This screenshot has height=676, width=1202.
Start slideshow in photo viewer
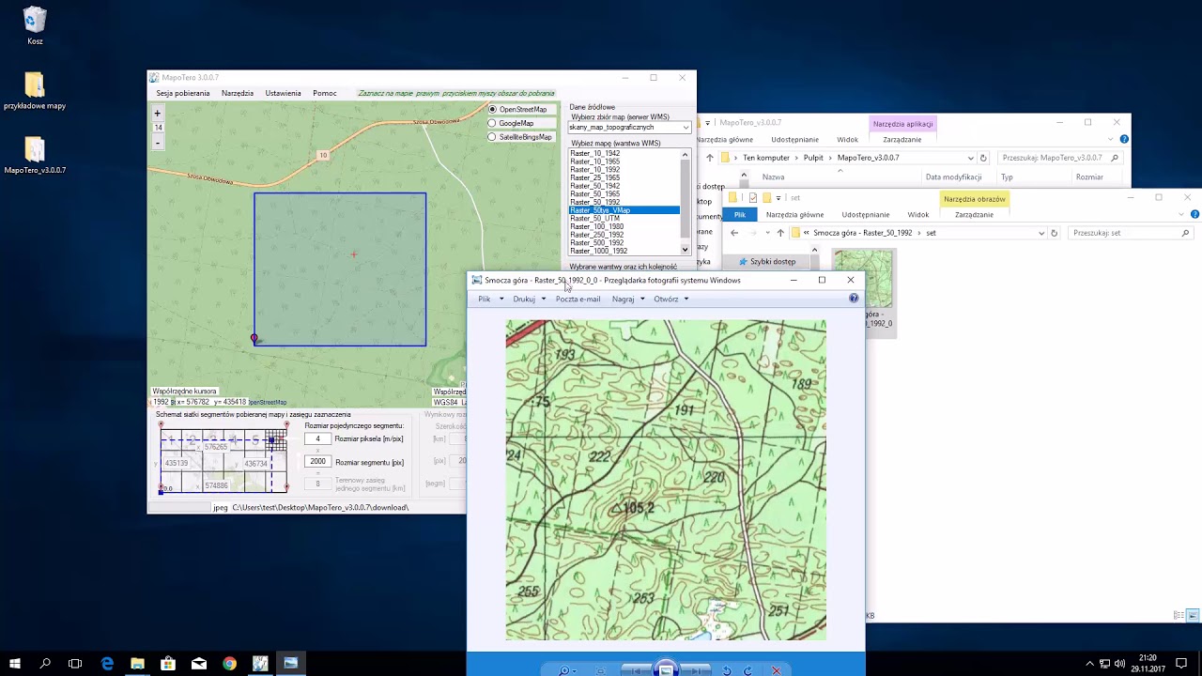666,669
